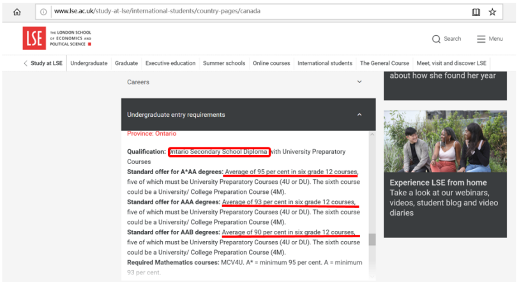
Task: Go to Summer schools menu item
Action: [224, 63]
